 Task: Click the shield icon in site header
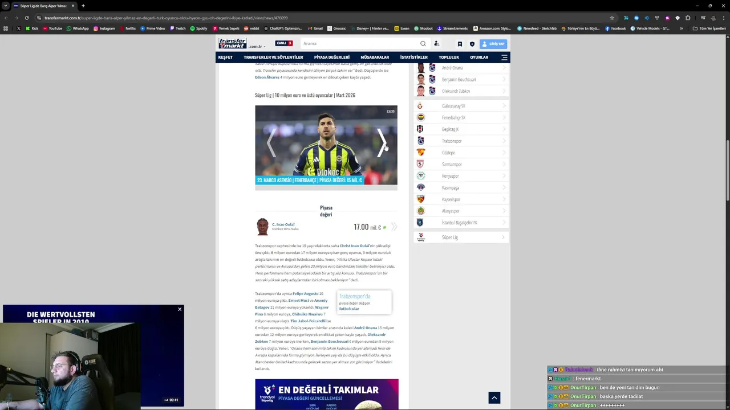(x=472, y=44)
